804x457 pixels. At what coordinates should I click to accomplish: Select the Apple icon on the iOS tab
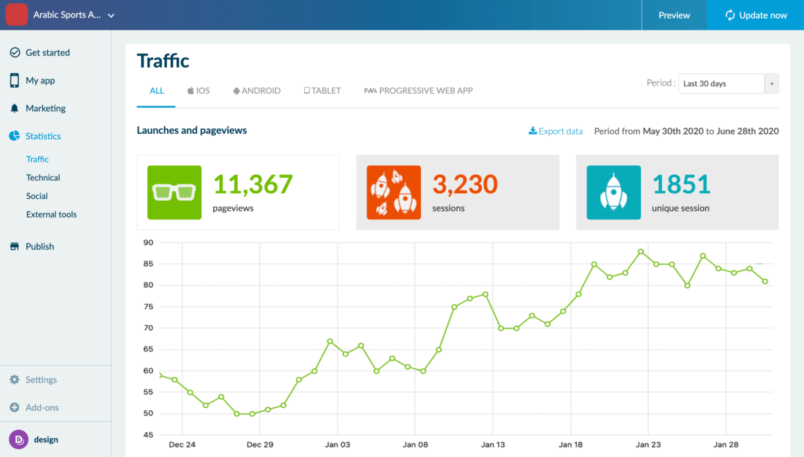click(190, 90)
